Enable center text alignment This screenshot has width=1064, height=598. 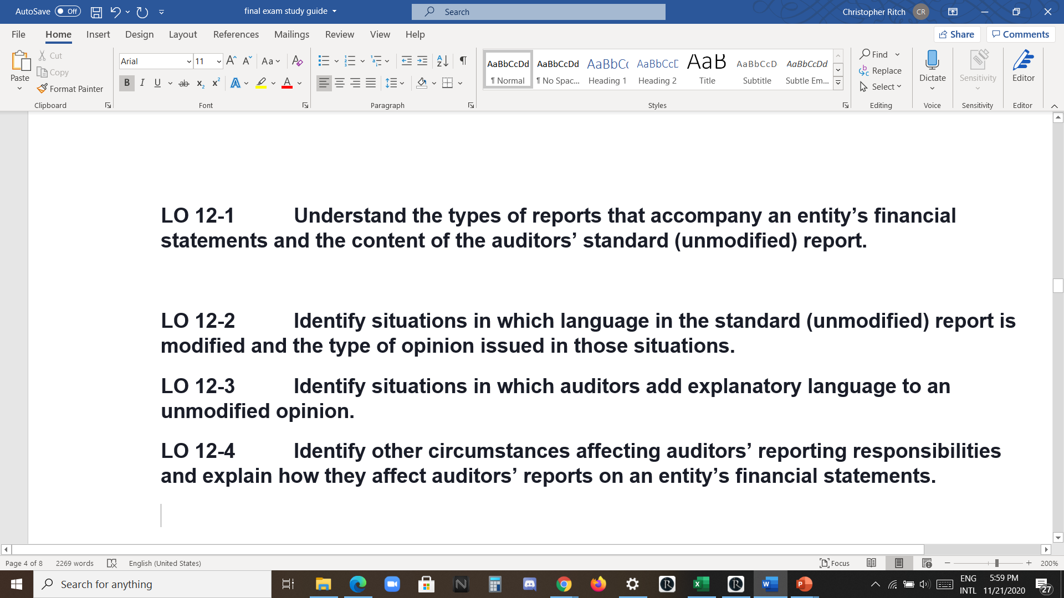(339, 83)
